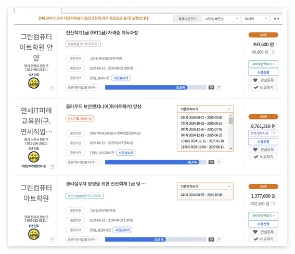Click 자비부담액보기 under 1,377,600 원
295x254 pixels.
click(263, 216)
